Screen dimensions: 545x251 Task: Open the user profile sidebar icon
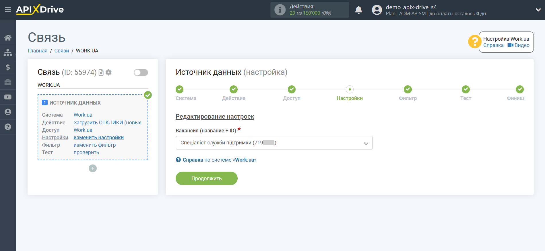pos(8,112)
